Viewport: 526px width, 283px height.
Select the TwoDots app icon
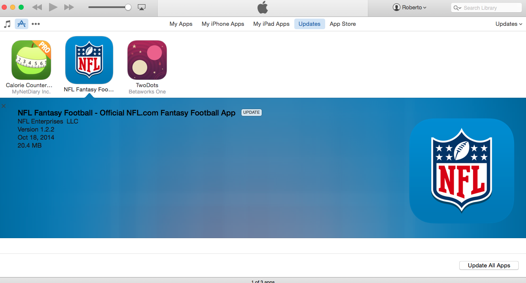(147, 60)
